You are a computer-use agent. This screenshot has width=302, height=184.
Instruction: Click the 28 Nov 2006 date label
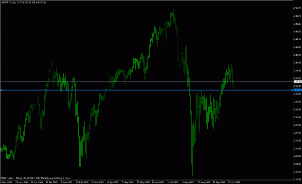pos(22,182)
